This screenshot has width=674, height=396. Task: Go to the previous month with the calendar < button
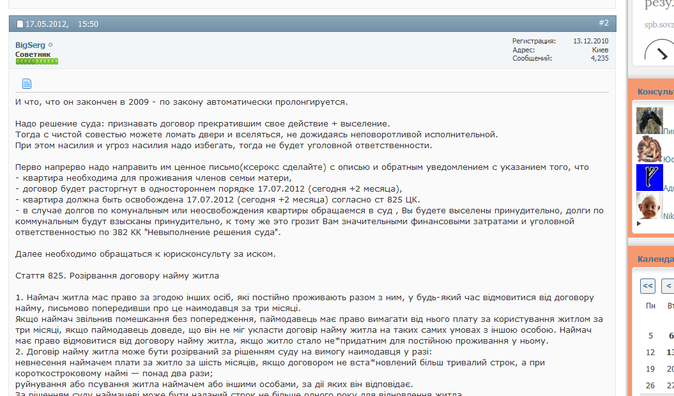(x=668, y=286)
